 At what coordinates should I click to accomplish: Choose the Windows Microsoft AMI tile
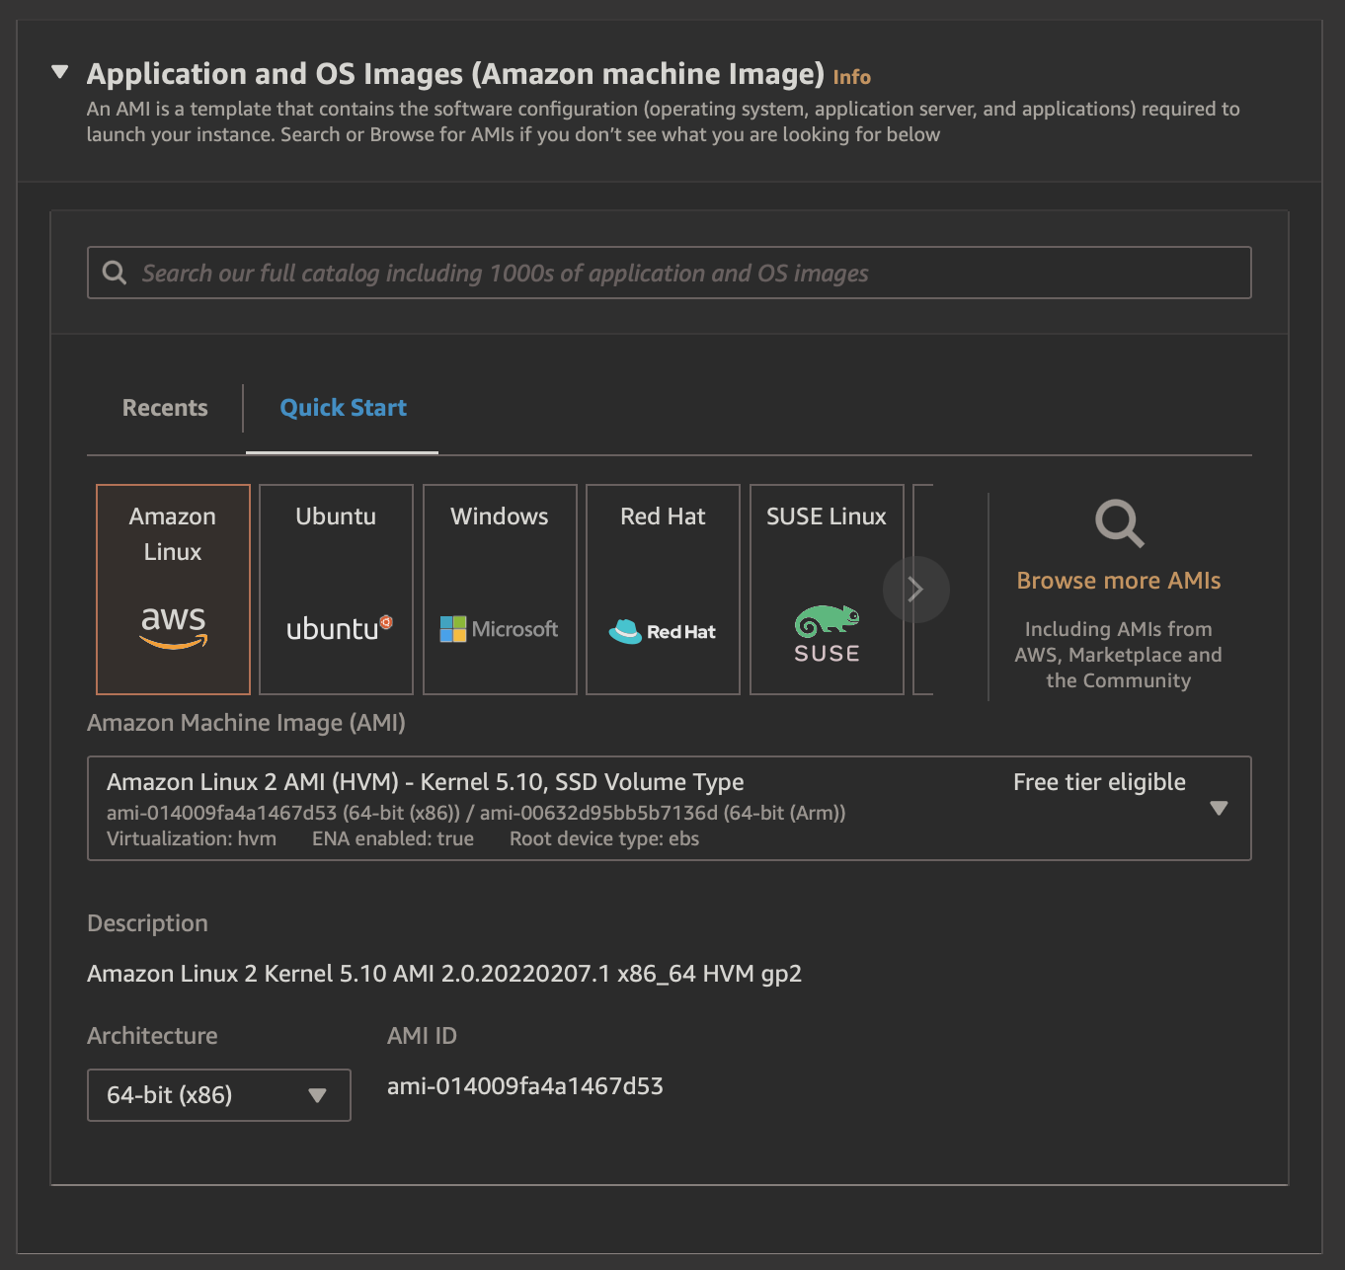click(x=500, y=590)
